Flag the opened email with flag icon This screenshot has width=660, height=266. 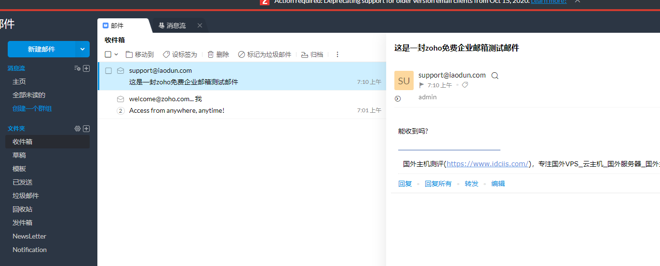(x=421, y=85)
